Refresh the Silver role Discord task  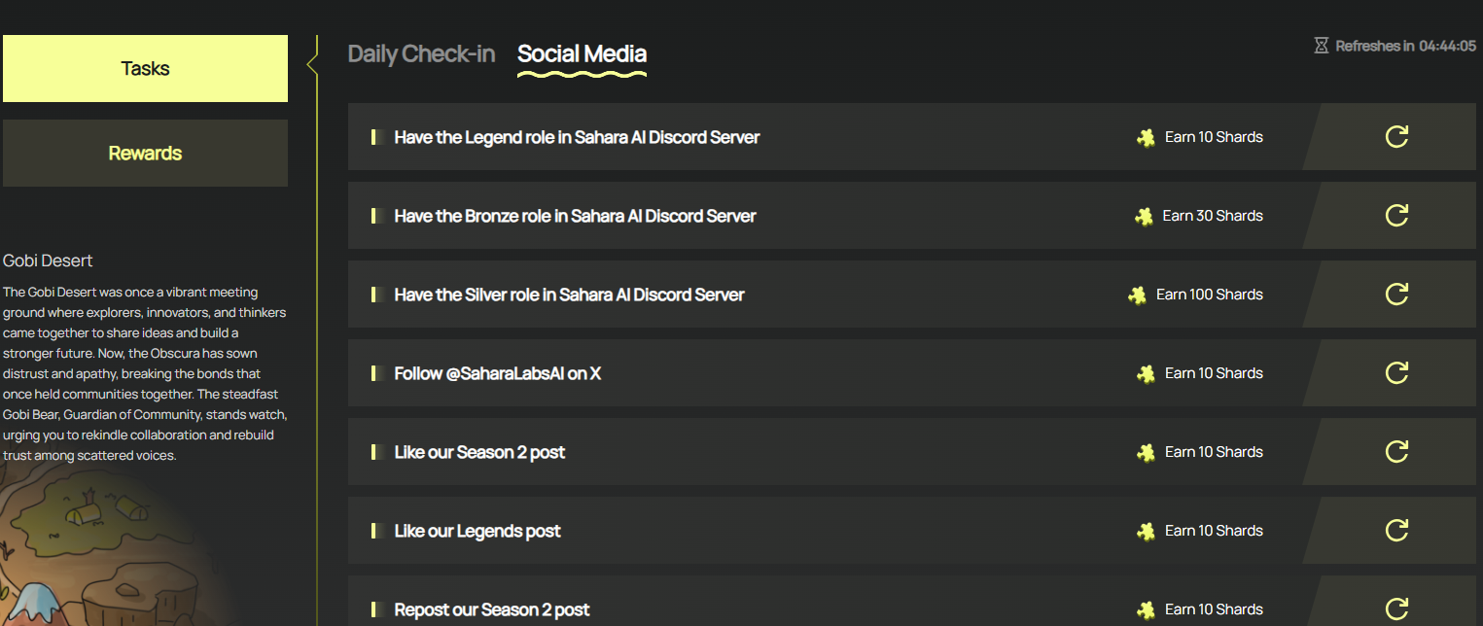[x=1396, y=295]
